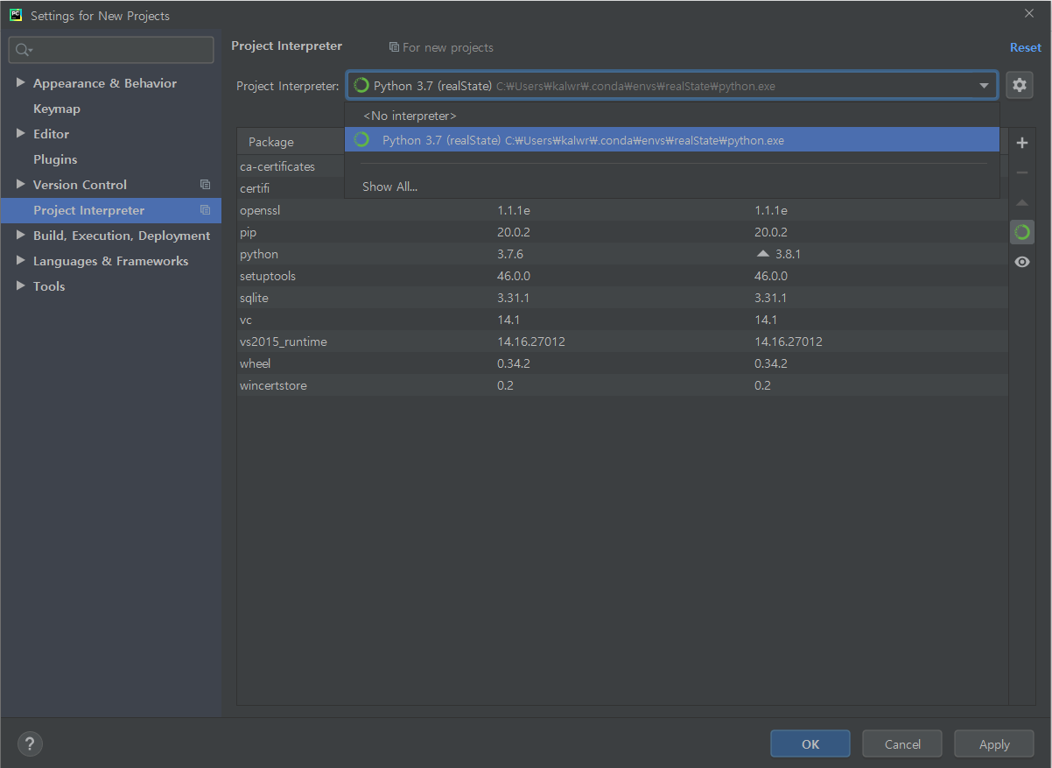Image resolution: width=1052 pixels, height=768 pixels.
Task: Toggle the eye icon to show early releases
Action: (1021, 262)
